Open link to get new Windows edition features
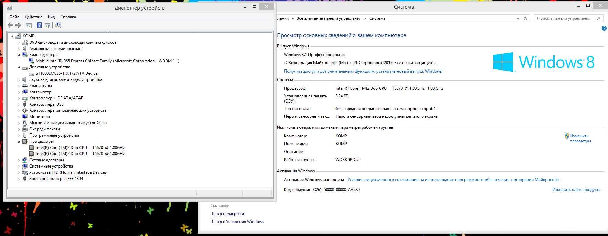608x236 pixels. [x=363, y=71]
